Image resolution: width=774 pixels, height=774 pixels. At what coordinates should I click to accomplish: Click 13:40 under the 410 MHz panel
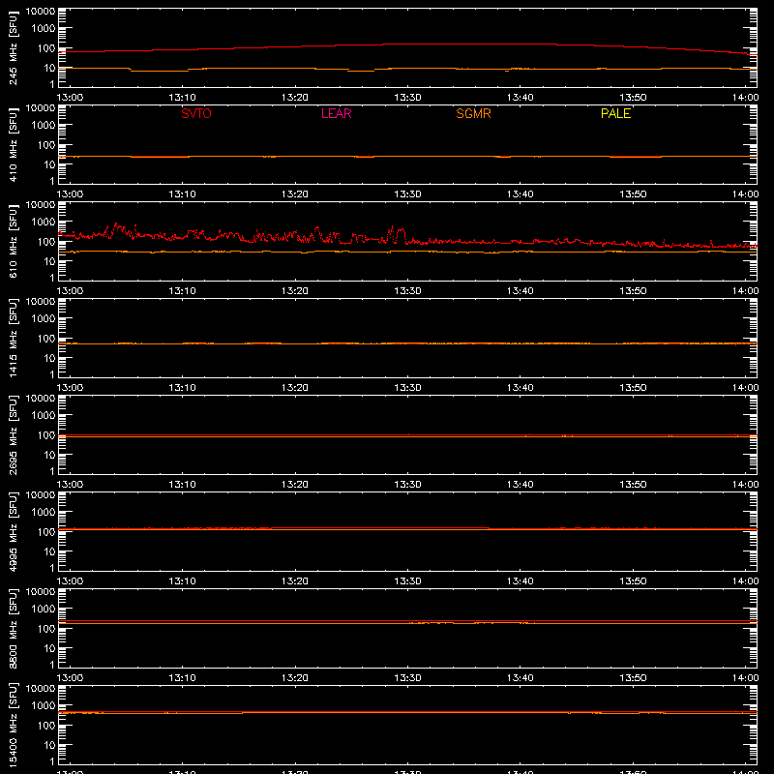pos(521,194)
